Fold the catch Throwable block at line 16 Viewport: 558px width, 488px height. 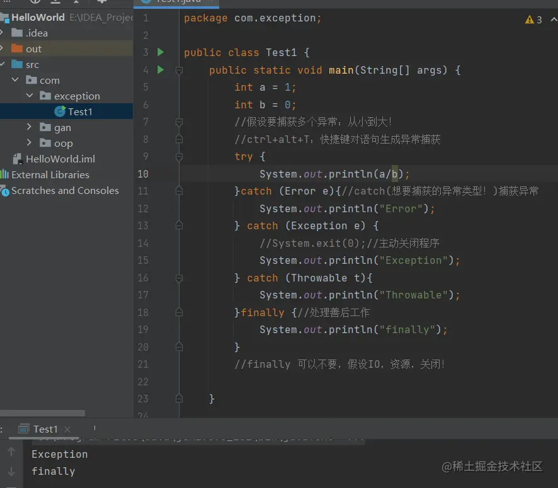pyautogui.click(x=179, y=278)
